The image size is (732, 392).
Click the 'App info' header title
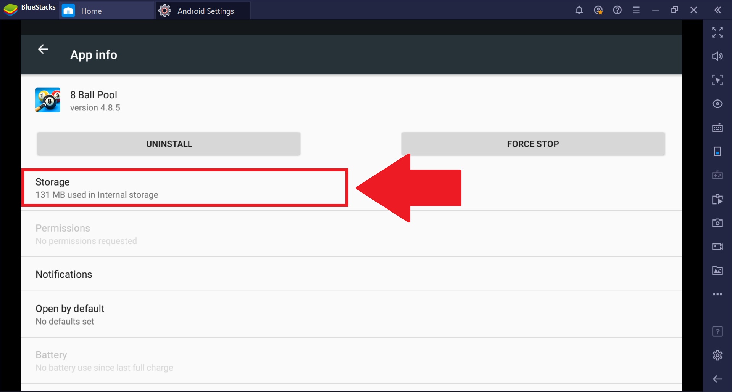[94, 55]
